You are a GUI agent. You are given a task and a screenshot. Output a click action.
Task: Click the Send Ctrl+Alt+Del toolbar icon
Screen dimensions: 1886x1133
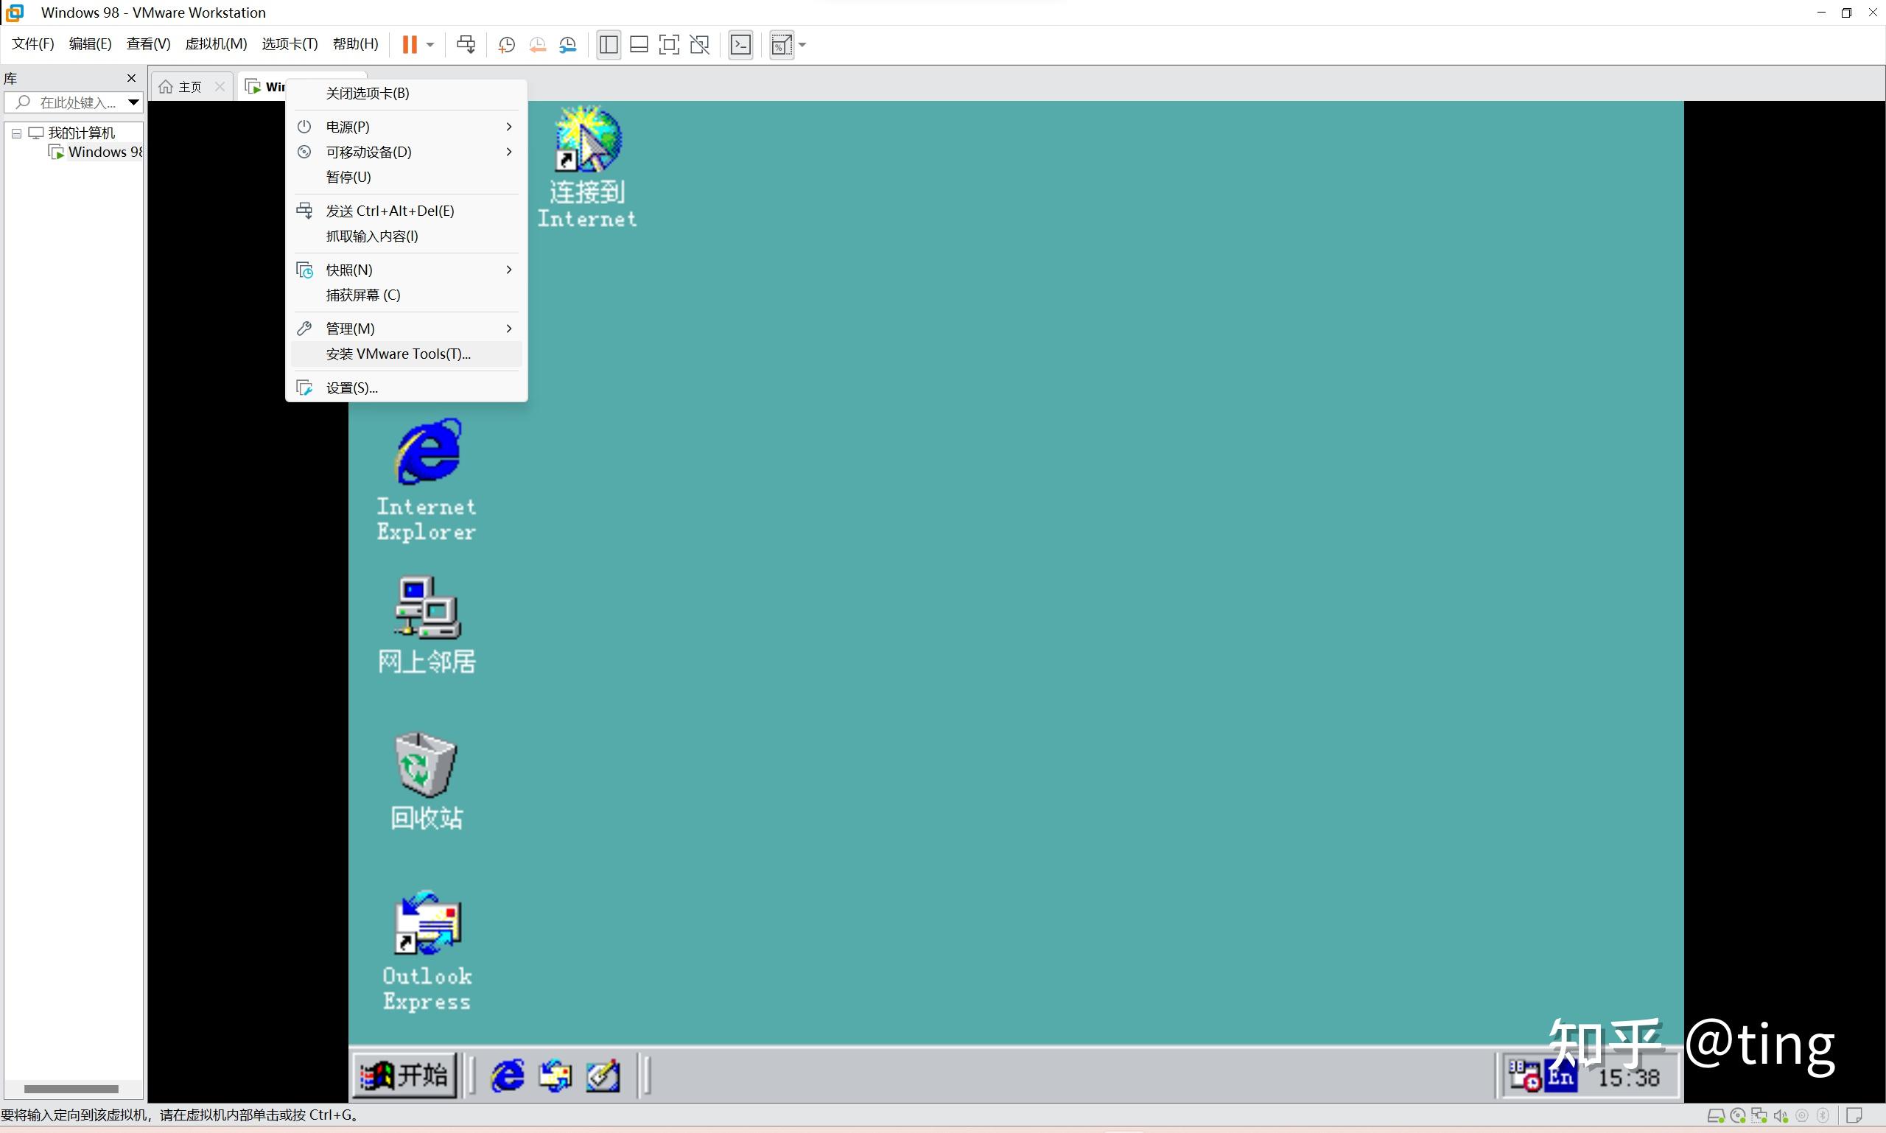466,44
